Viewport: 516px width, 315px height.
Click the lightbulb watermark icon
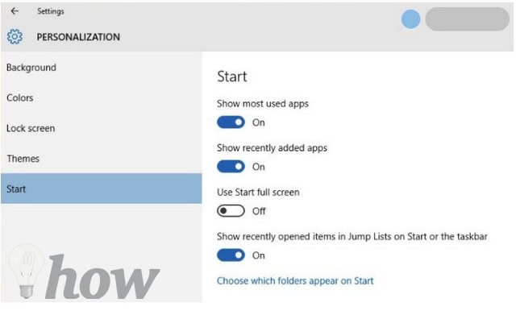point(27,271)
